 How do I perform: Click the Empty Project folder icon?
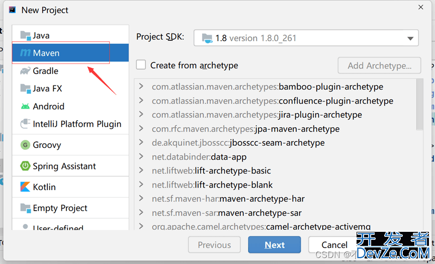pos(25,208)
